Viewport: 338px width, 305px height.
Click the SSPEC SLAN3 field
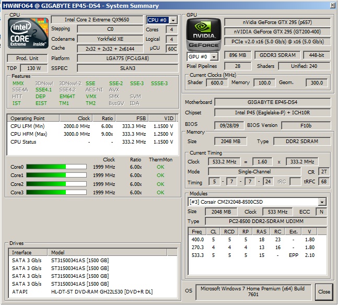(127, 68)
